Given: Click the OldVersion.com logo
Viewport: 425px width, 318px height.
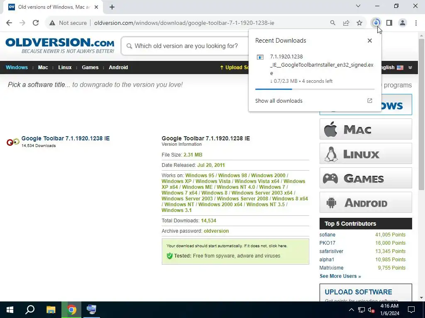Looking at the screenshot, I should (60, 46).
